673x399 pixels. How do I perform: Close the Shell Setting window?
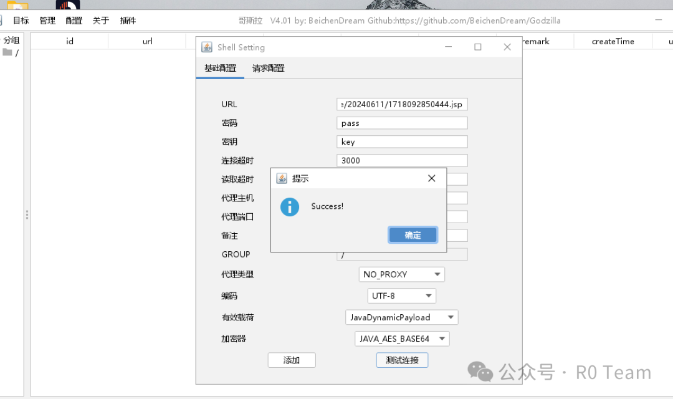pyautogui.click(x=507, y=47)
